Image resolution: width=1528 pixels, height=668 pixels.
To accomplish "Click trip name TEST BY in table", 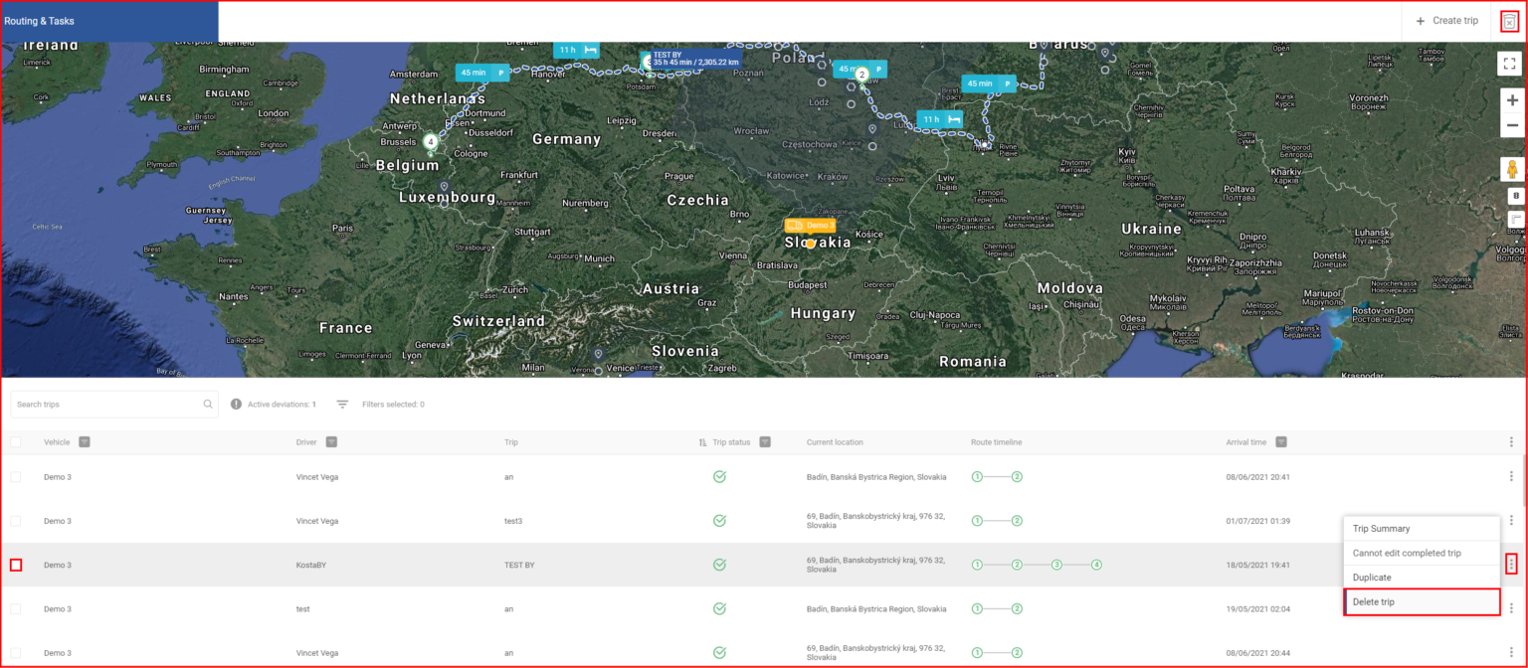I will [x=520, y=565].
